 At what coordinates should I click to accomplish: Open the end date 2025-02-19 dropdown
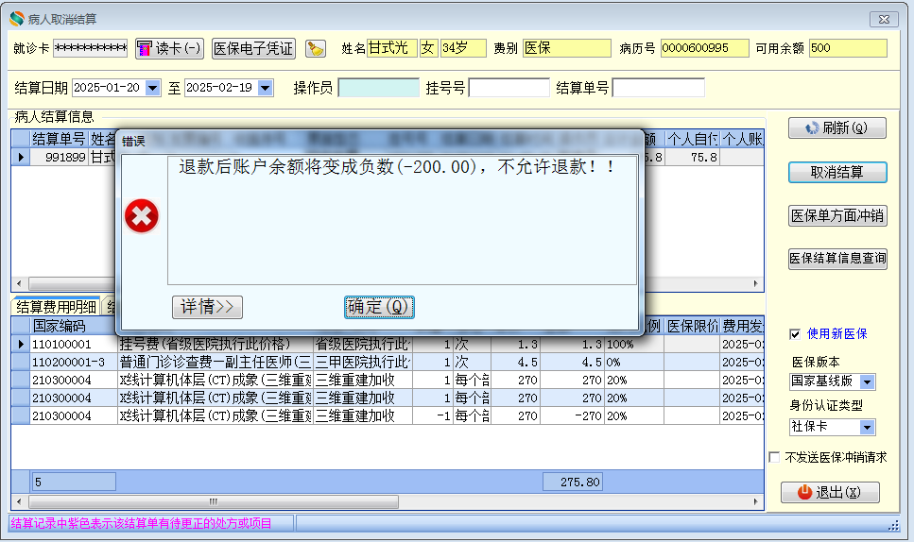266,88
